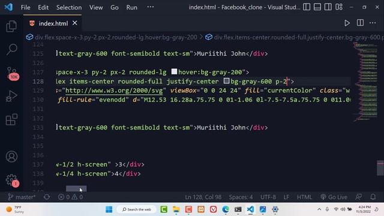
Task: Open the File menu
Action: tap(25, 7)
